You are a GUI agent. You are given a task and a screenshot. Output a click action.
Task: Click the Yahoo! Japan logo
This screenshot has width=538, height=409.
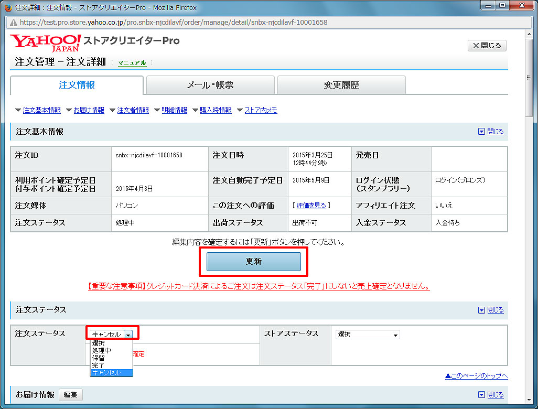tap(46, 43)
